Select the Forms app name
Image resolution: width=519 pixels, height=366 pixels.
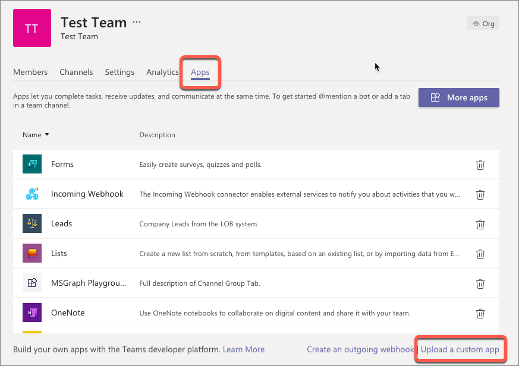(62, 164)
